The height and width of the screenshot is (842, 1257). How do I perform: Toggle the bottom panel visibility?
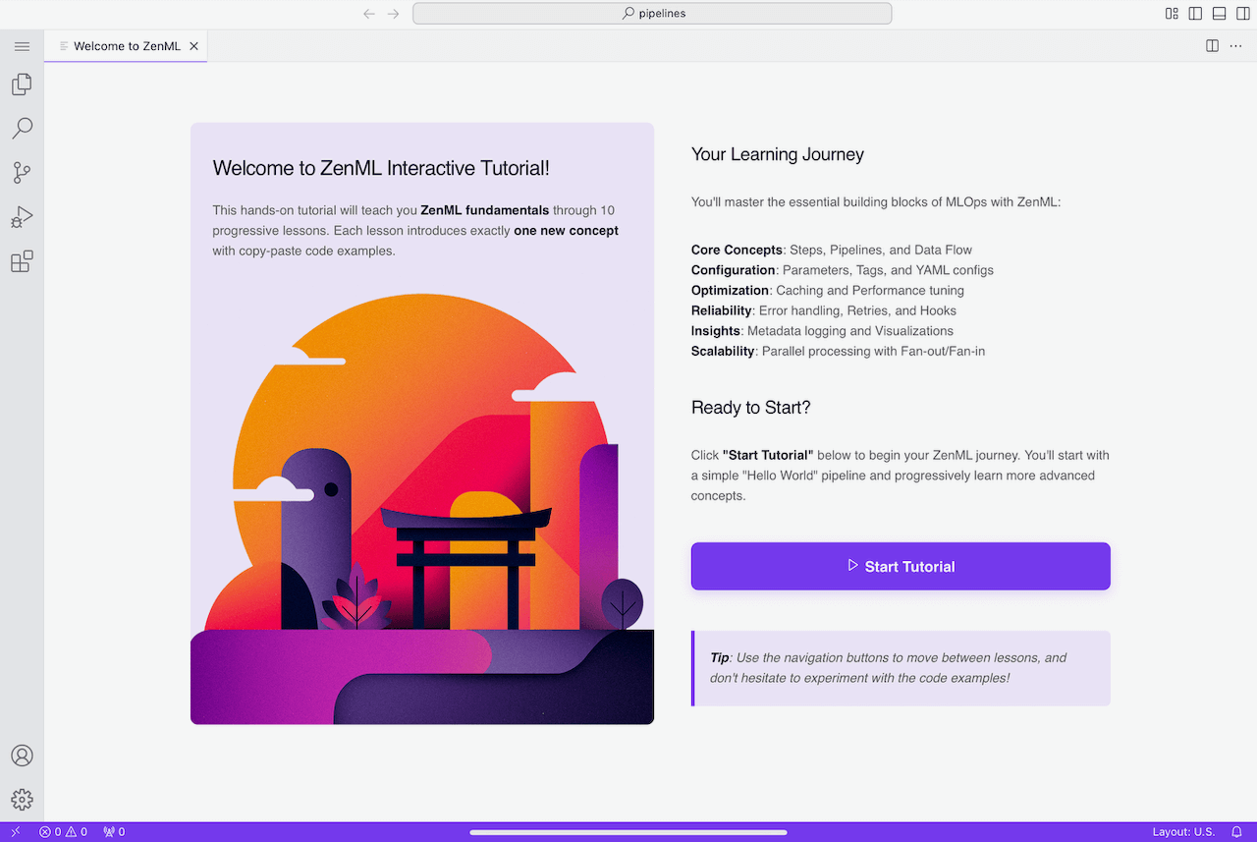(x=1220, y=14)
